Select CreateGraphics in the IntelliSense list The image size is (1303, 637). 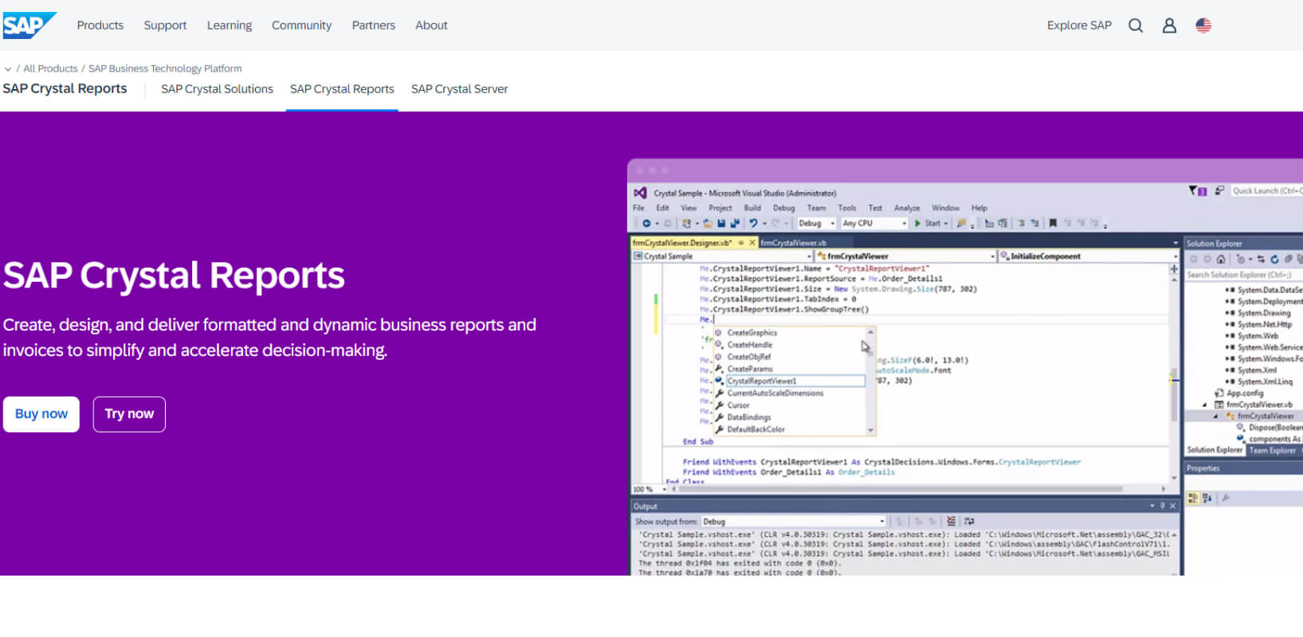(x=752, y=333)
